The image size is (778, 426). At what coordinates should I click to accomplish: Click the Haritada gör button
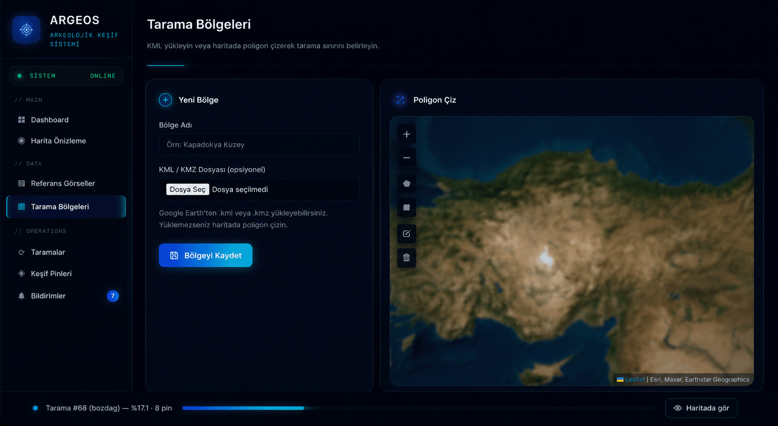(701, 408)
